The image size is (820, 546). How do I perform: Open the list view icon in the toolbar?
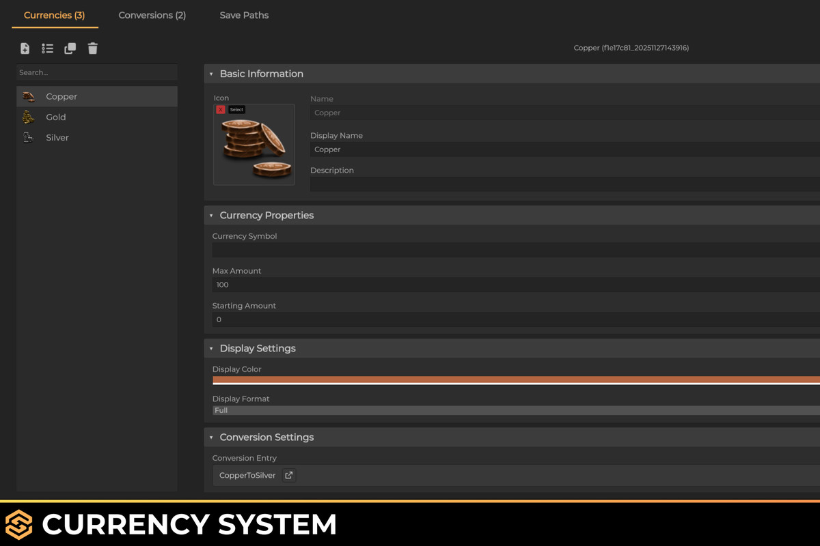point(47,48)
